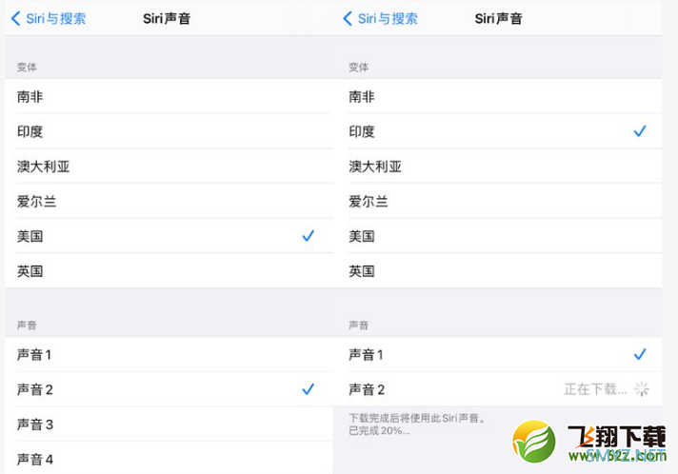Select 美国 variant in right screen
Screen dimensions: 678x474
(497, 236)
